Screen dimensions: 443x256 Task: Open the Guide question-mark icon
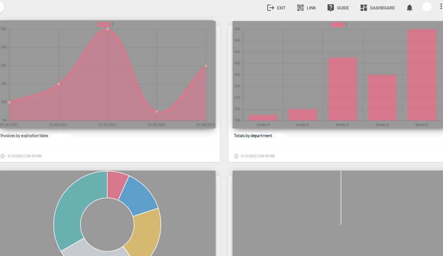click(x=331, y=8)
